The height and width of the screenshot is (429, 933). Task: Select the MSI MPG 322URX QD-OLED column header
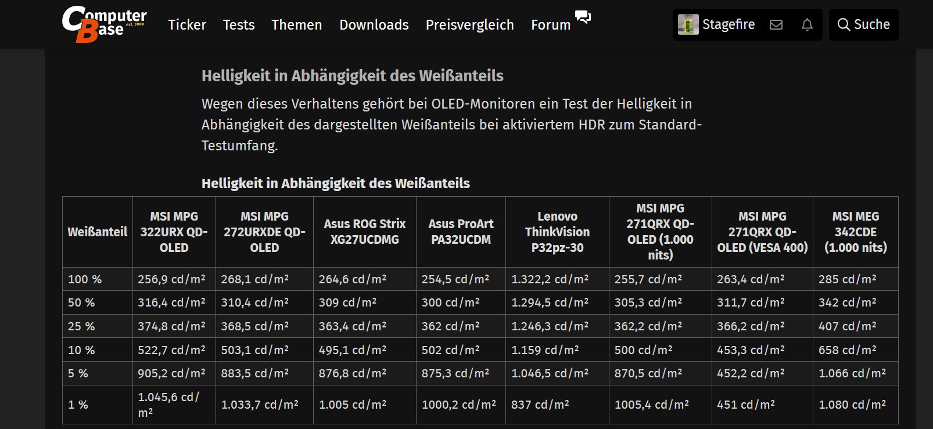[x=174, y=232]
